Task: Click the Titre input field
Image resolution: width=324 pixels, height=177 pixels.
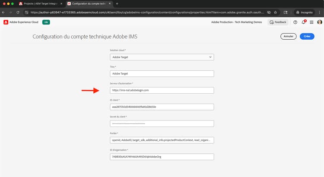Action: pyautogui.click(x=162, y=74)
